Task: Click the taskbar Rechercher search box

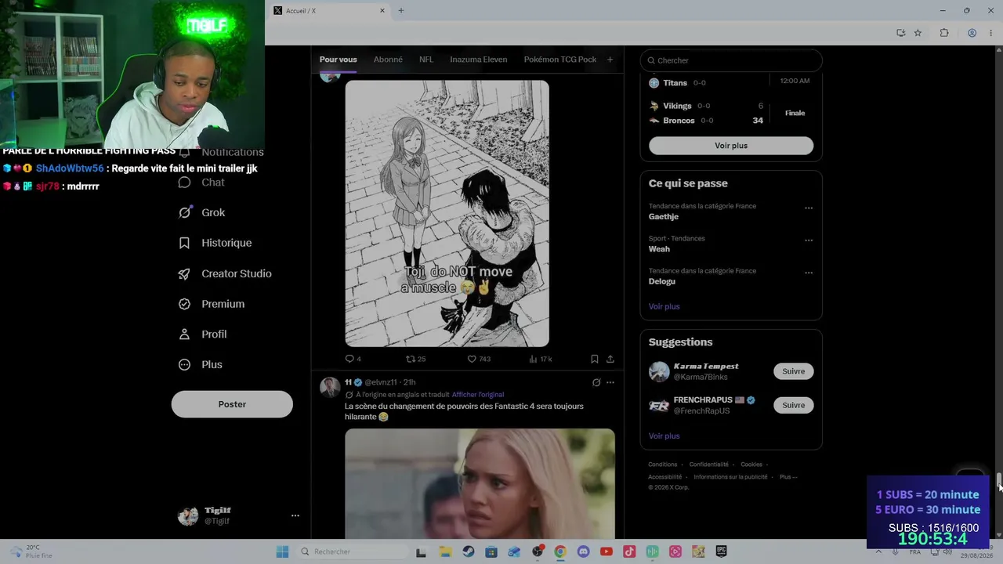Action: [x=351, y=551]
